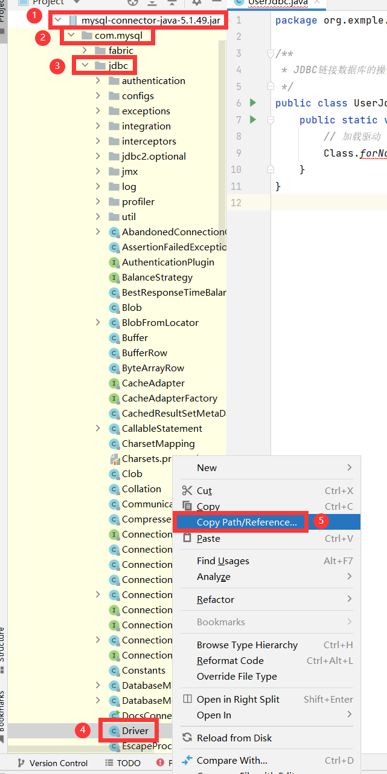Choose Reformat Code menu item
The image size is (387, 774).
coord(267,660)
